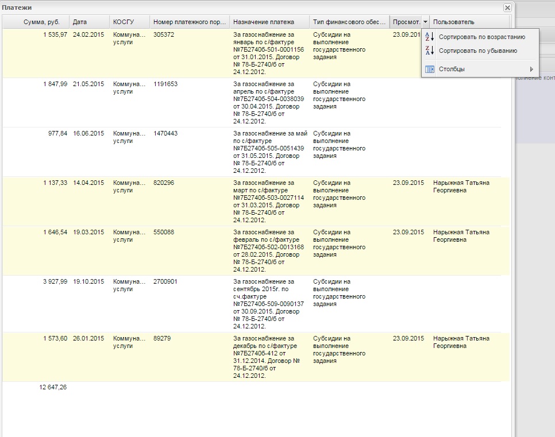Close the Платежи window
The width and height of the screenshot is (555, 437).
point(507,7)
